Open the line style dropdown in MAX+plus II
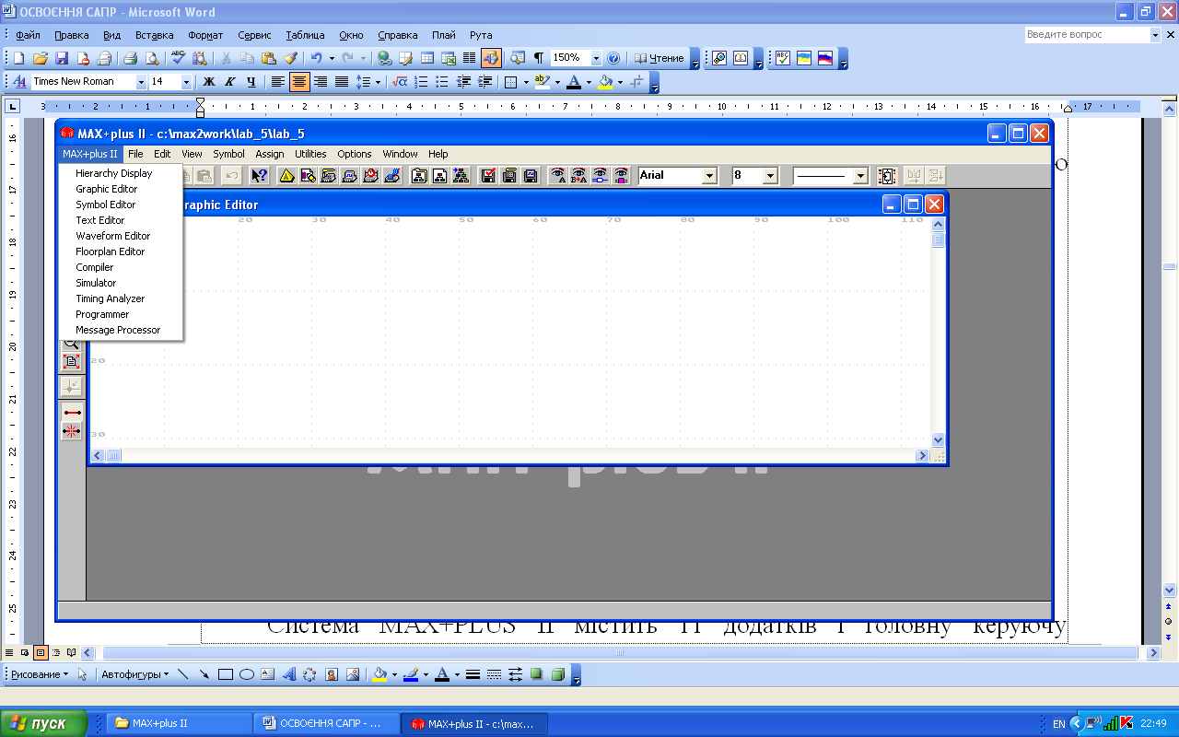1179x737 pixels. point(860,175)
